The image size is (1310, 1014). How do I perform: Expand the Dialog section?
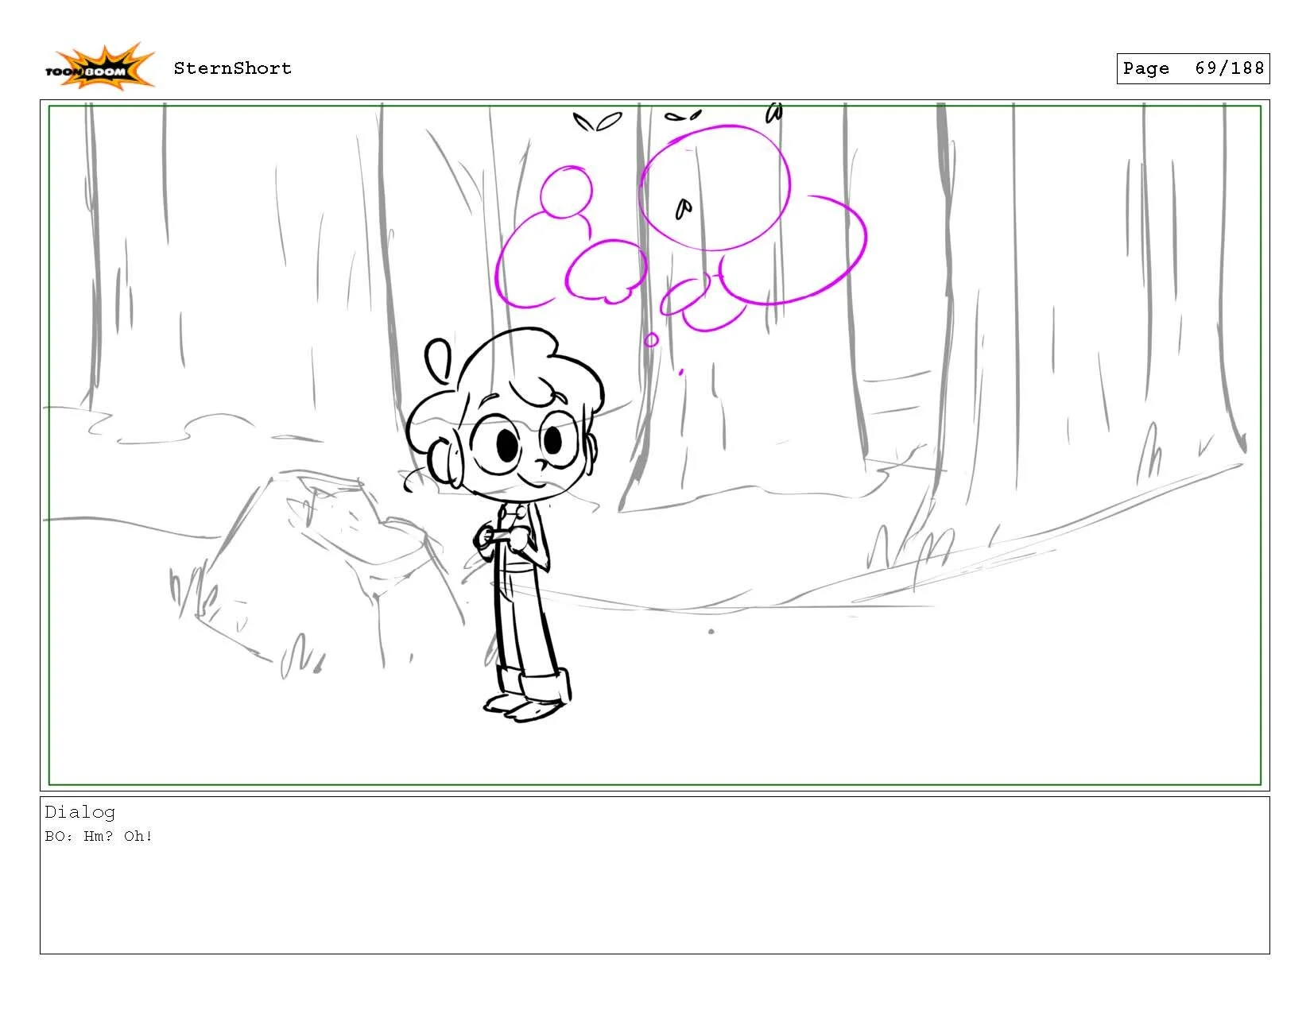79,811
